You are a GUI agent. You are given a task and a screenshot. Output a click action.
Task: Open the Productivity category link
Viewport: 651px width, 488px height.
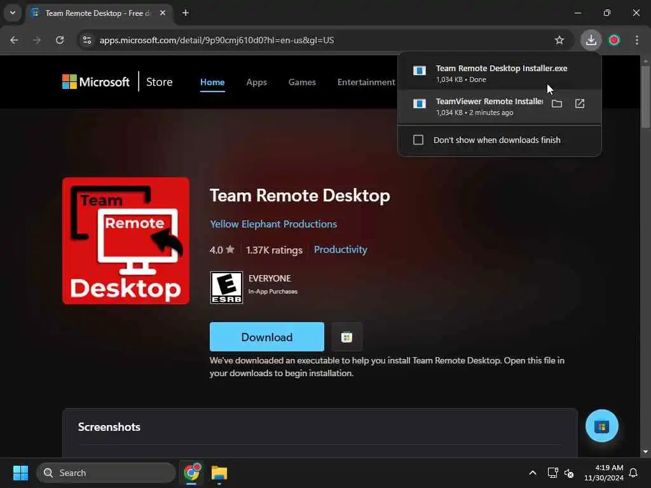coord(341,249)
